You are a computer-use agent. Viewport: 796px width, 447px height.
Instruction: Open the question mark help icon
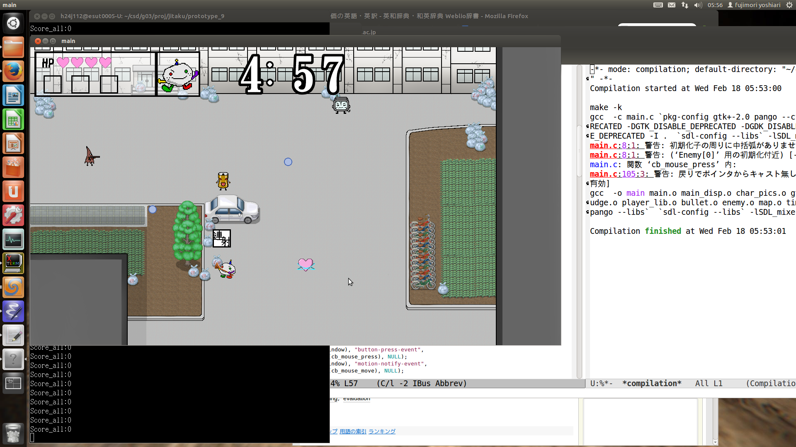(x=13, y=359)
